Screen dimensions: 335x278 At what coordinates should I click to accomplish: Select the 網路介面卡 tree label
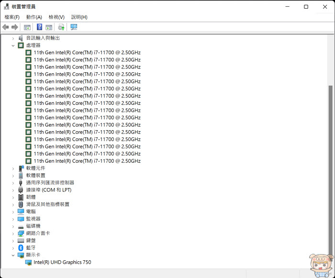(x=38, y=233)
